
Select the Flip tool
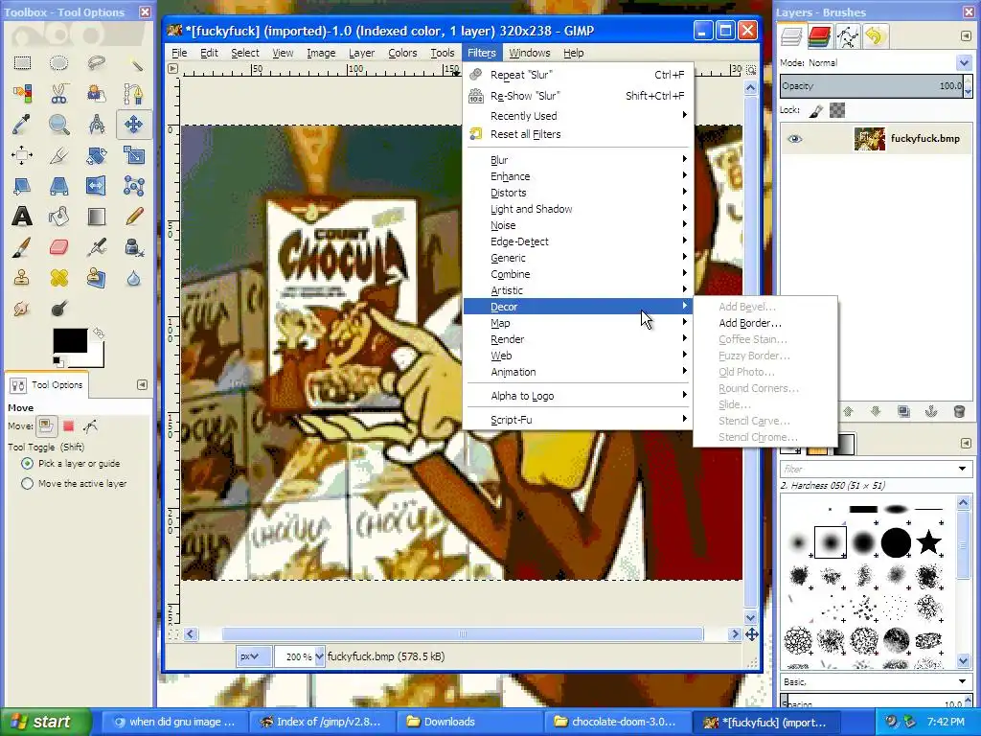(x=97, y=186)
